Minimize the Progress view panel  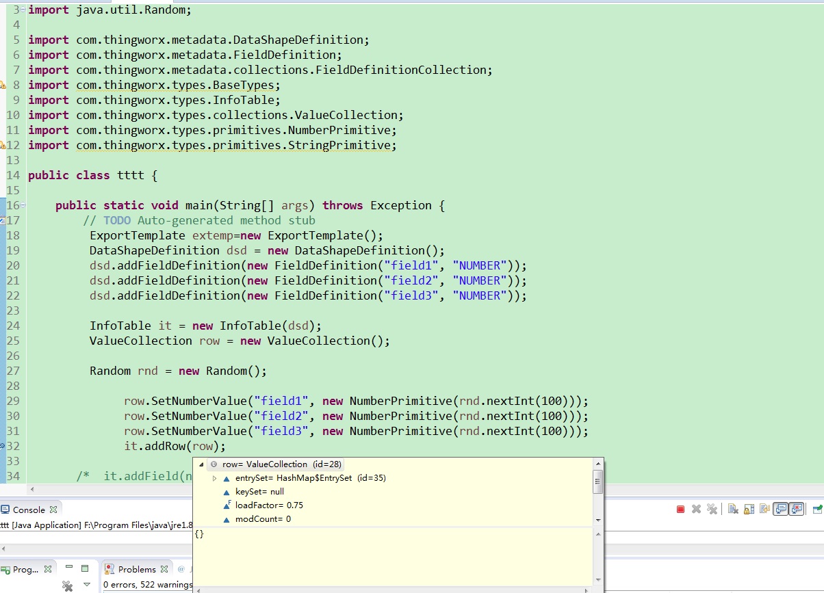coord(69,568)
